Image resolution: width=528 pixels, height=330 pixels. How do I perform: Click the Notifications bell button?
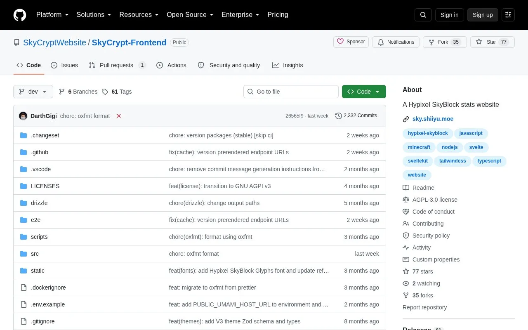396,42
